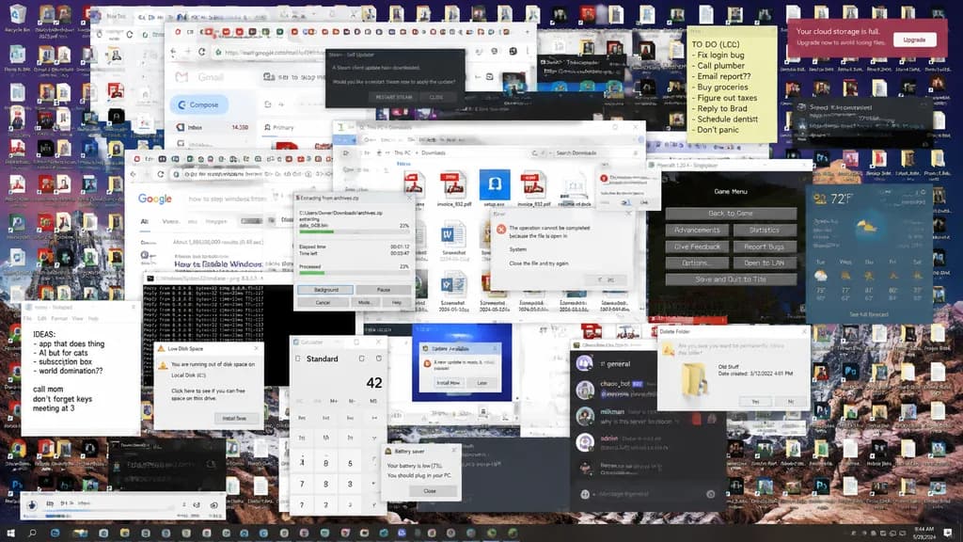The height and width of the screenshot is (542, 963).
Task: Open Statistics in Minecraft Game Menu
Action: (764, 230)
